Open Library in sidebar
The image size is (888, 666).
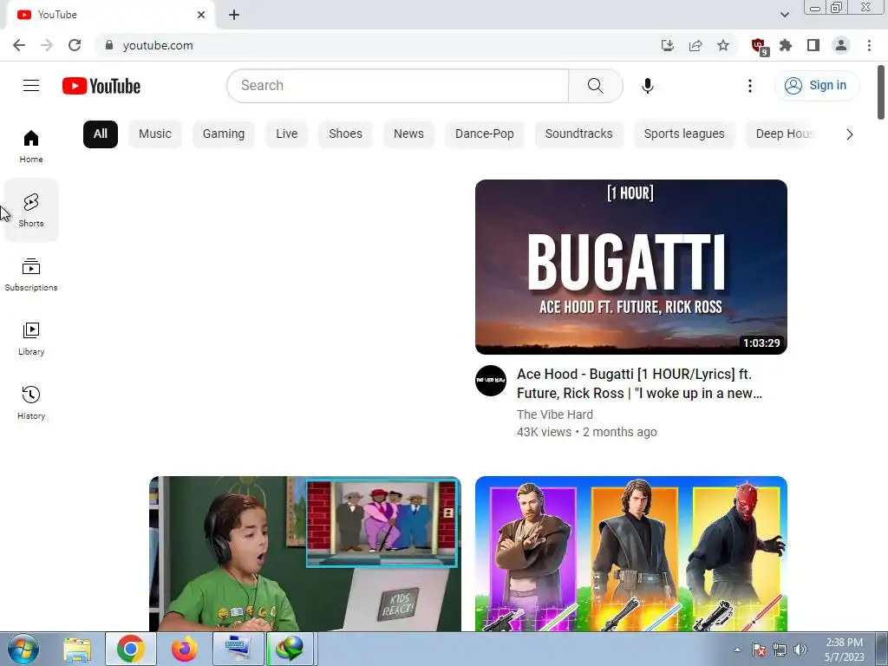pyautogui.click(x=31, y=339)
